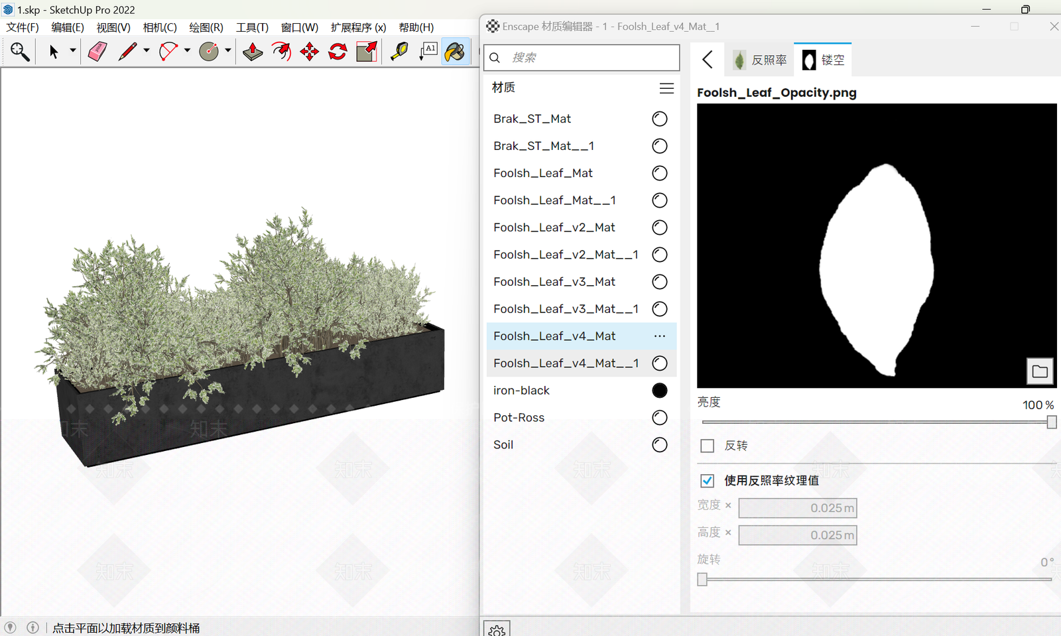Select the Circle shape tool

pos(209,52)
